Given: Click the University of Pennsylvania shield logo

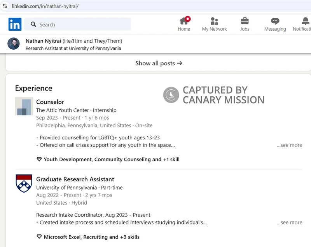Looking at the screenshot, I should (x=24, y=183).
